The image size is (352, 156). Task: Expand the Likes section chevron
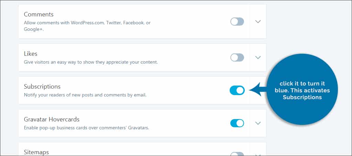pos(258,57)
